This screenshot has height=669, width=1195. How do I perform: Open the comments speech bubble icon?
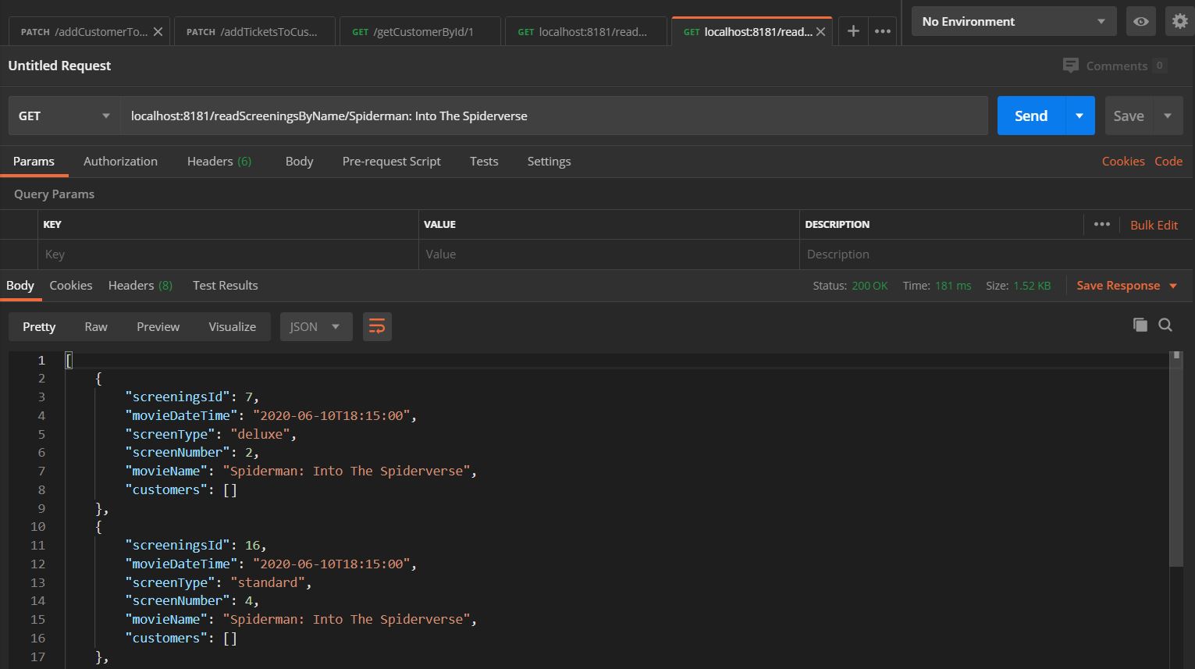(1070, 66)
